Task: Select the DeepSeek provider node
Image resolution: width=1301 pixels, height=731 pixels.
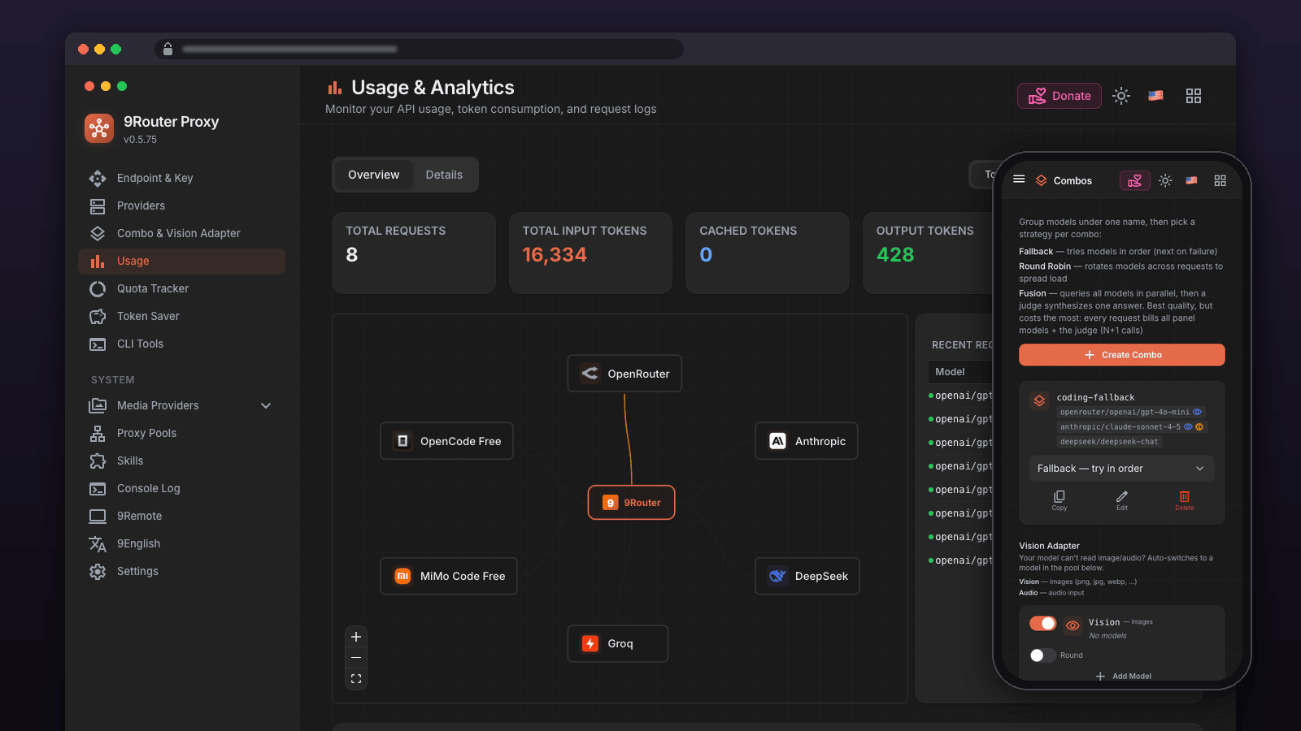Action: pyautogui.click(x=807, y=576)
